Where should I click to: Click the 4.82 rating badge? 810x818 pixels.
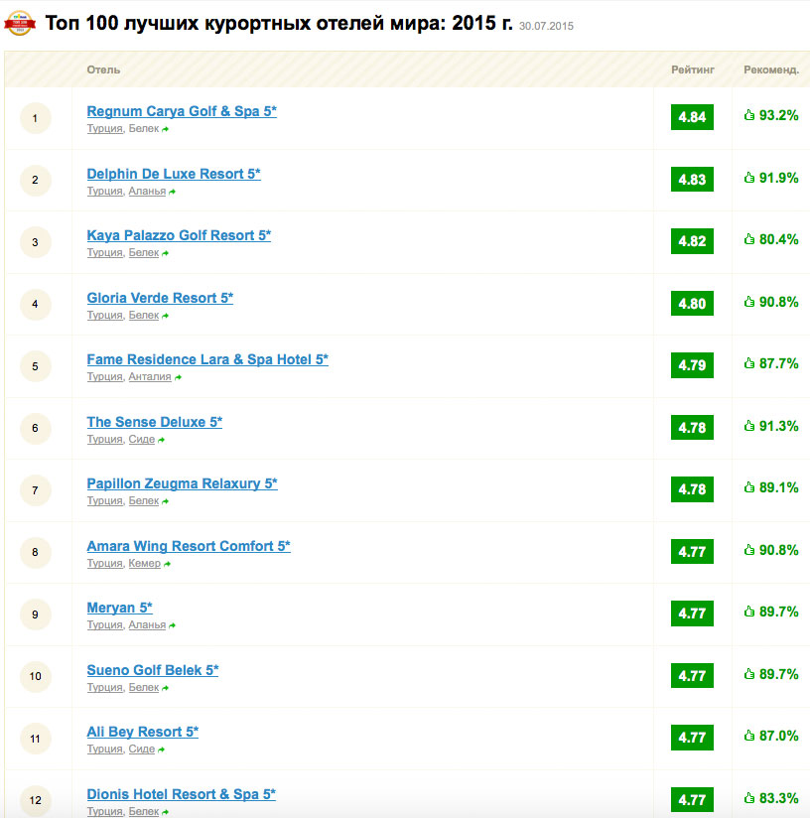(x=692, y=241)
